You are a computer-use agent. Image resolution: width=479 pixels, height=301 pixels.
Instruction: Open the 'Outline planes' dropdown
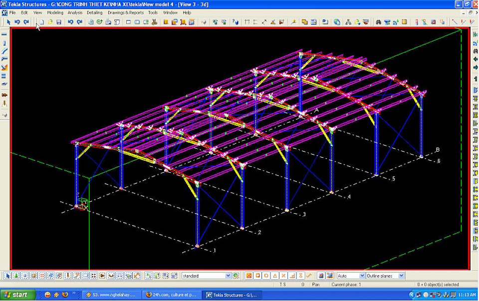(x=402, y=276)
